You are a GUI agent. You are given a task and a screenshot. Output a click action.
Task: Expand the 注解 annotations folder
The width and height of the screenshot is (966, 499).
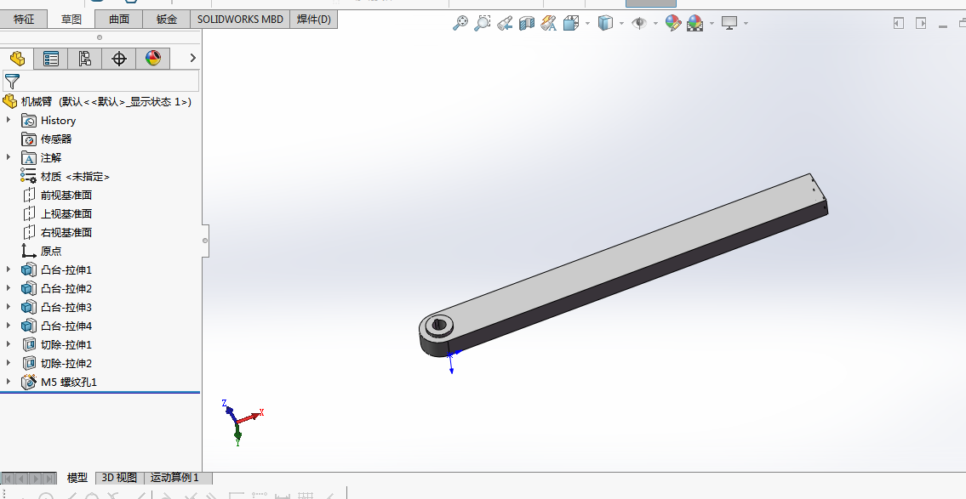[9, 157]
